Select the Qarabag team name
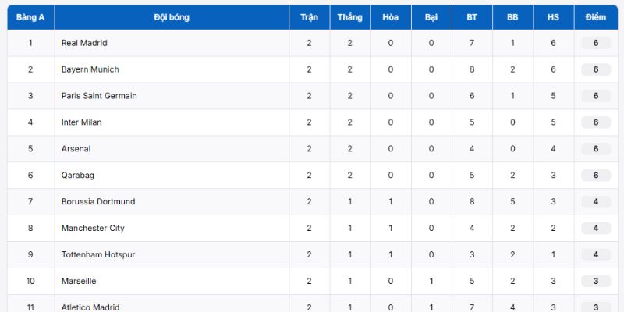Image resolution: width=624 pixels, height=312 pixels. coord(78,175)
